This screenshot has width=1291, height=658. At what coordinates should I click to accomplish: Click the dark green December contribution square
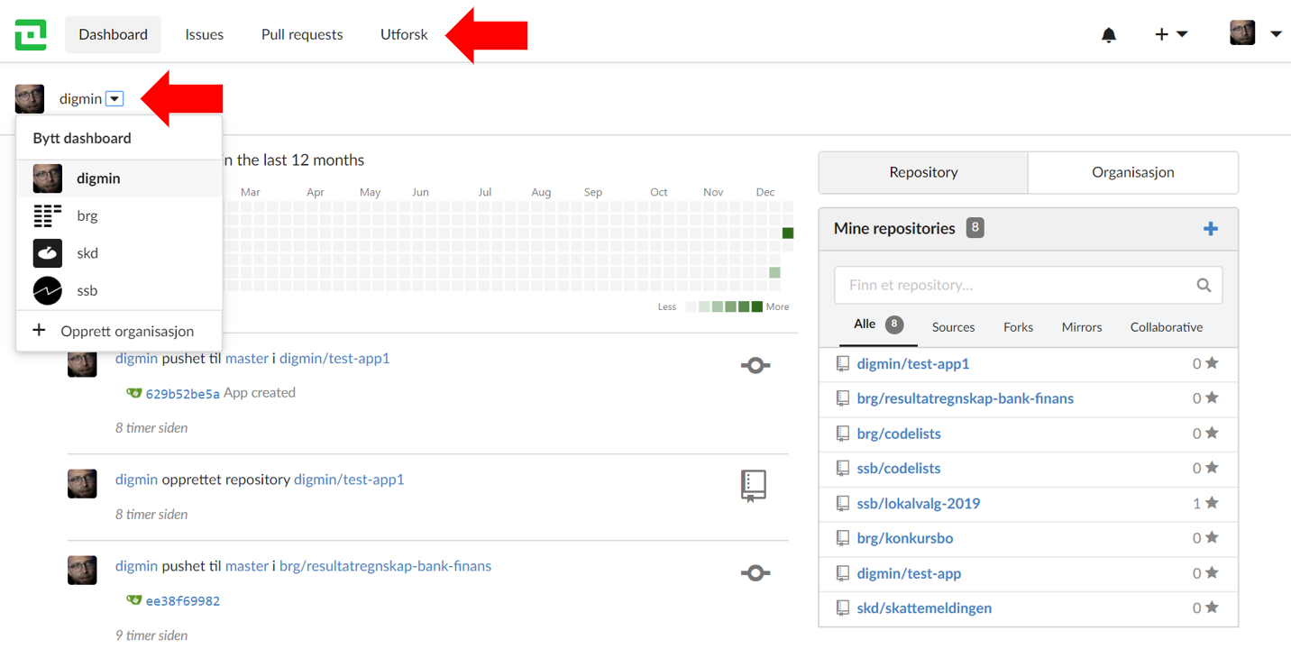pos(787,233)
